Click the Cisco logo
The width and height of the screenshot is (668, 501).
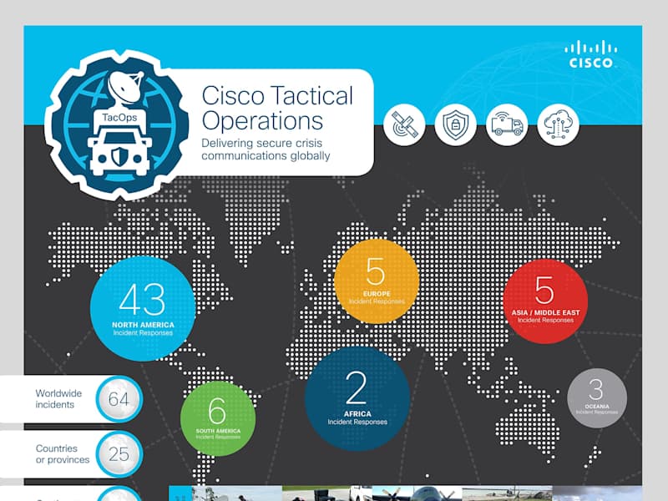590,54
